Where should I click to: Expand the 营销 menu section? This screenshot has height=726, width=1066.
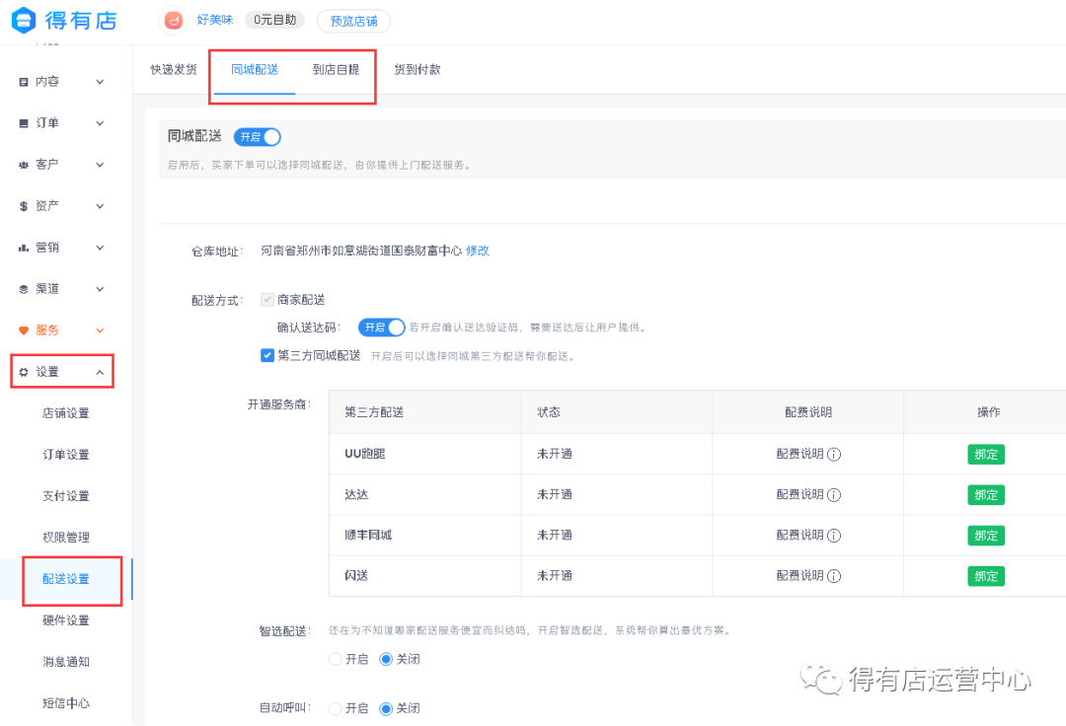click(99, 248)
